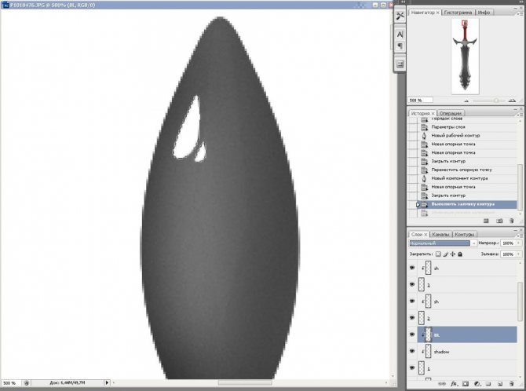Create a new layer

(500, 384)
